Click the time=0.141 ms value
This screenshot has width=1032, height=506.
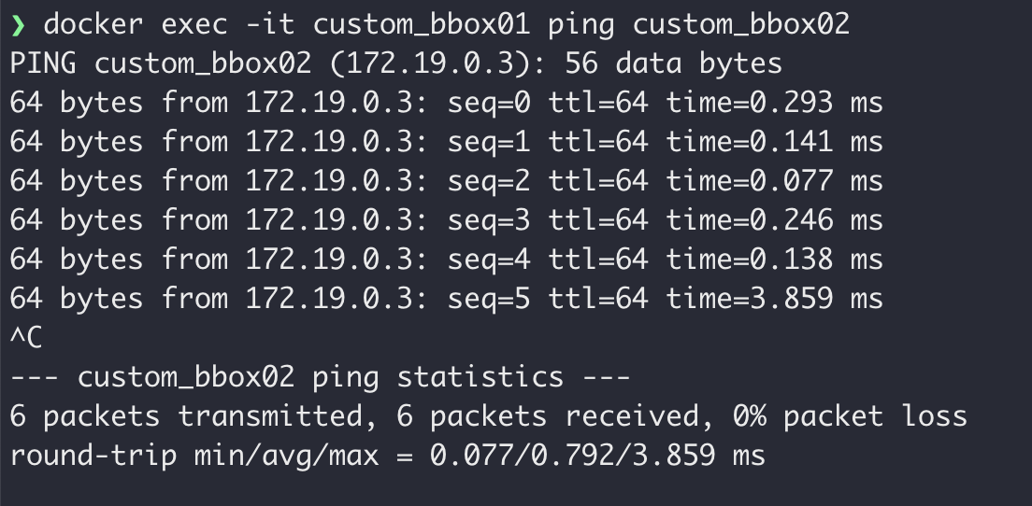(x=774, y=142)
